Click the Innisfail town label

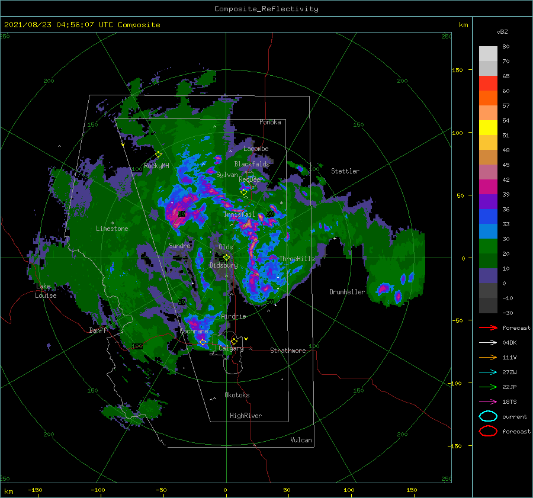click(239, 214)
